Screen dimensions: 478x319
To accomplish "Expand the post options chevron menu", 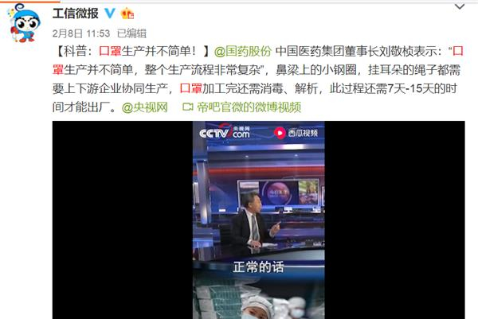I will click(x=460, y=7).
